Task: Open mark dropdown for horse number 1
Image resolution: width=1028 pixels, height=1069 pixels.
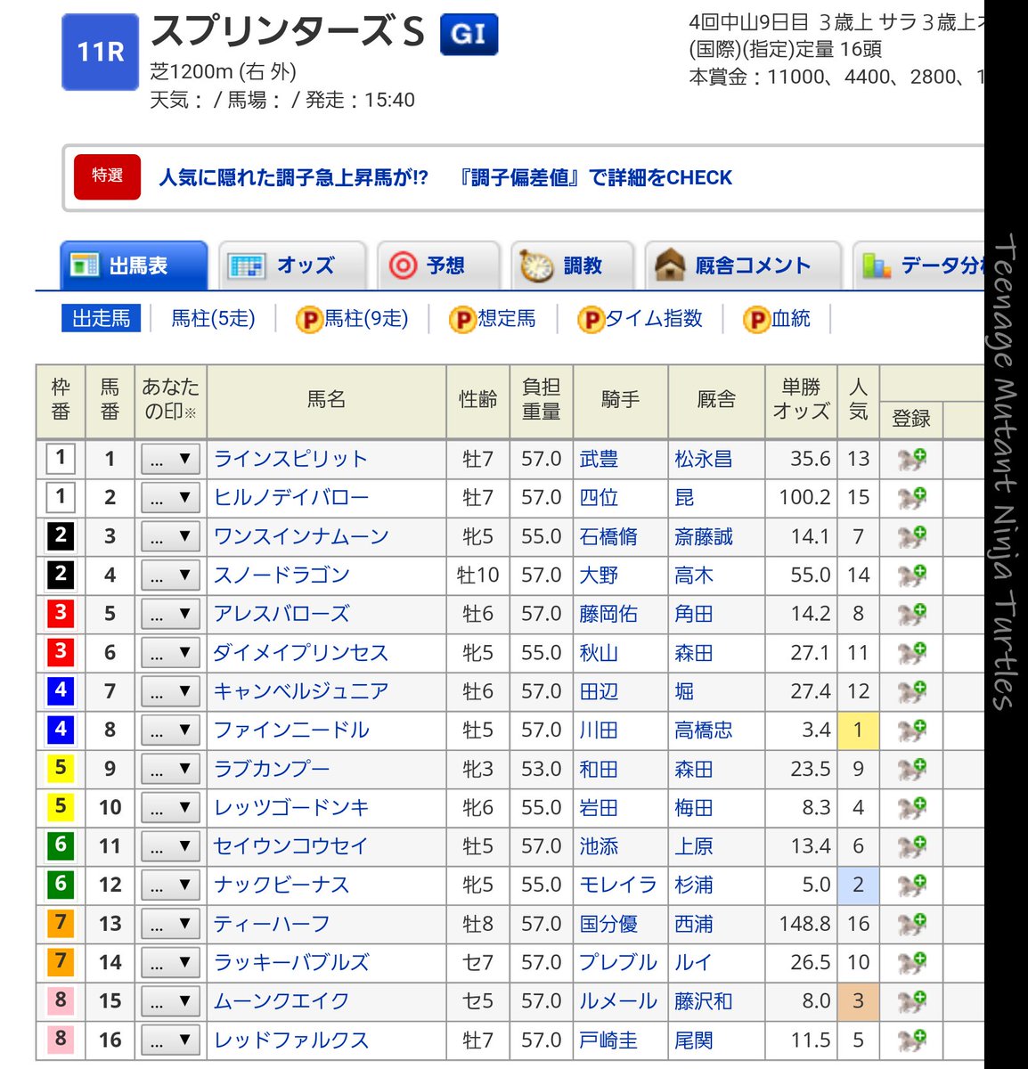Action: coord(170,460)
